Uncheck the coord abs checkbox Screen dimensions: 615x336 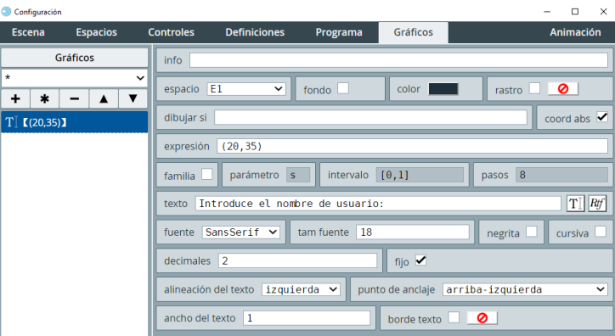pyautogui.click(x=602, y=117)
